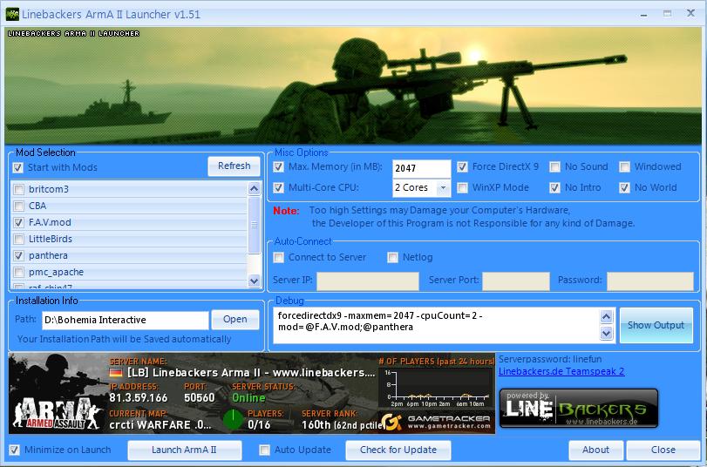Viewport: 707px width, 467px height.
Task: Uncheck the panthera mod checkbox
Action: pyautogui.click(x=18, y=255)
